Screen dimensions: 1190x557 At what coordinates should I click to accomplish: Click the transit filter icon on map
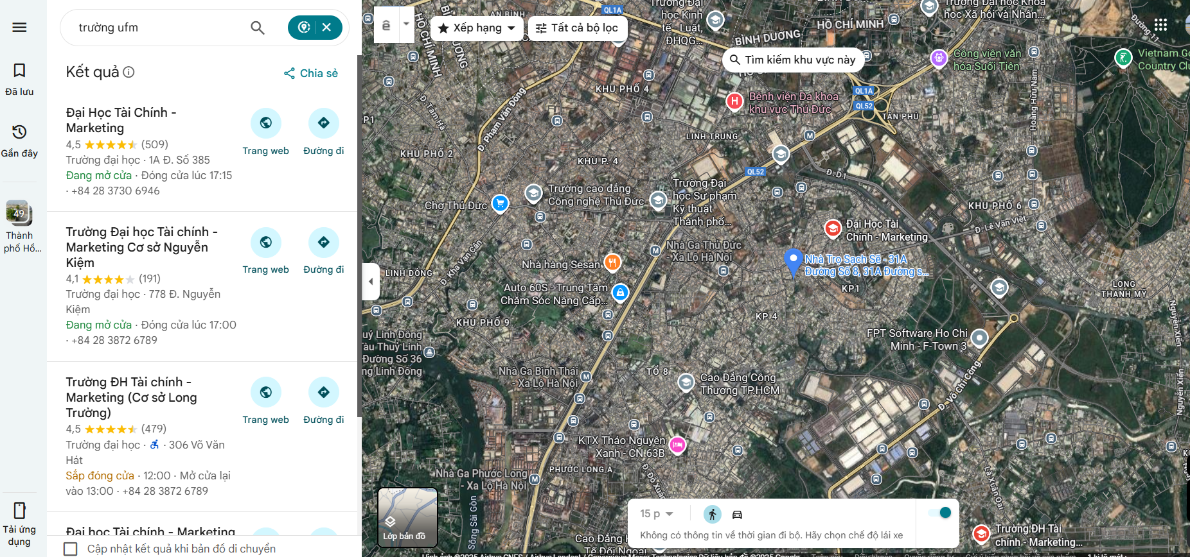tap(386, 25)
